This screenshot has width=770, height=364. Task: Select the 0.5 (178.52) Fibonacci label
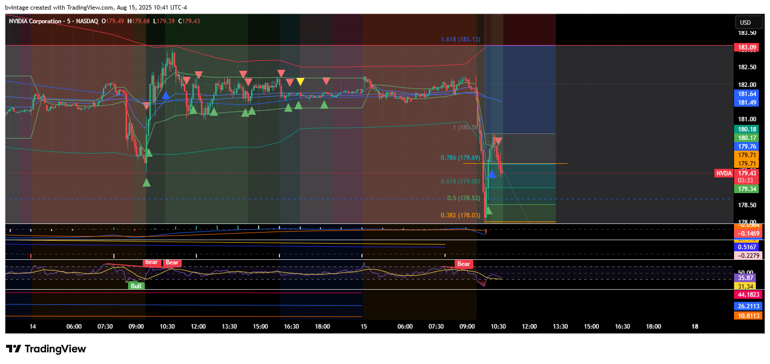(x=464, y=198)
